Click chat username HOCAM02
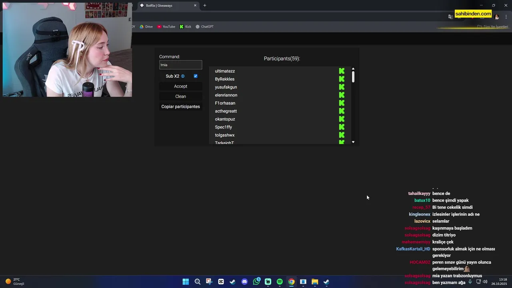 point(420,262)
